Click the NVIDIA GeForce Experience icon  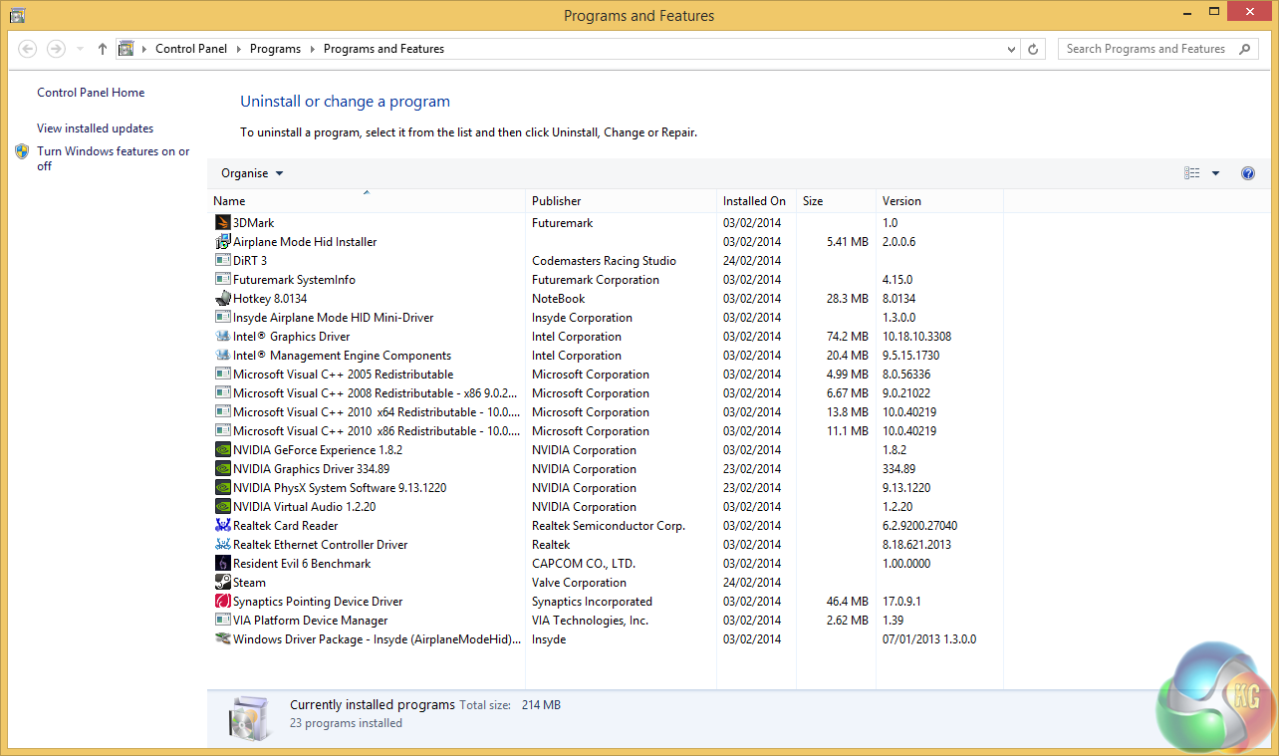[223, 450]
